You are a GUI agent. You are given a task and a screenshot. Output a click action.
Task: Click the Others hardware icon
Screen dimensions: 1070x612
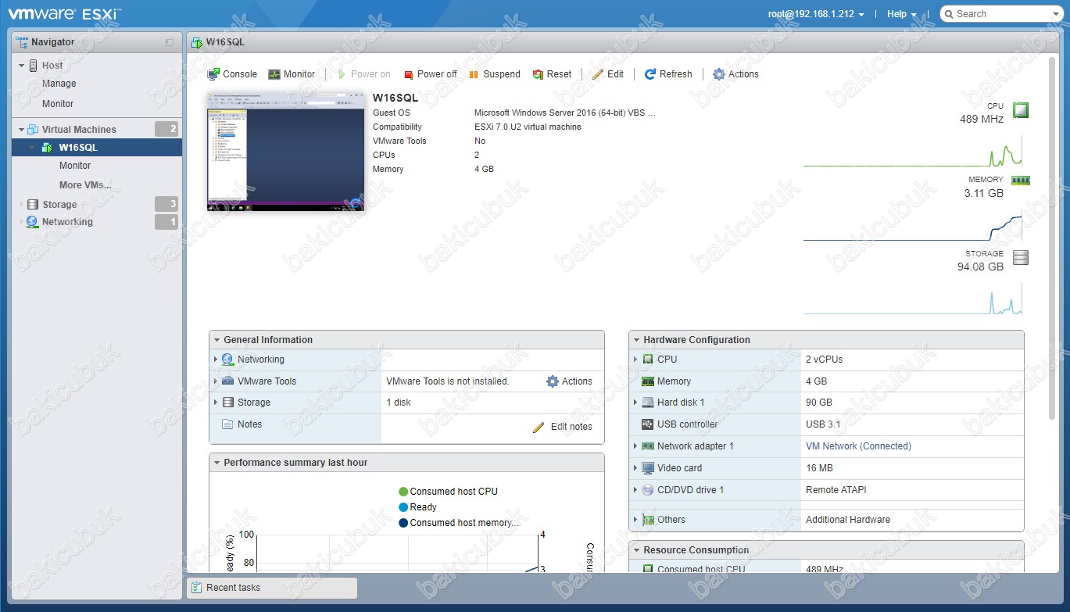click(648, 520)
